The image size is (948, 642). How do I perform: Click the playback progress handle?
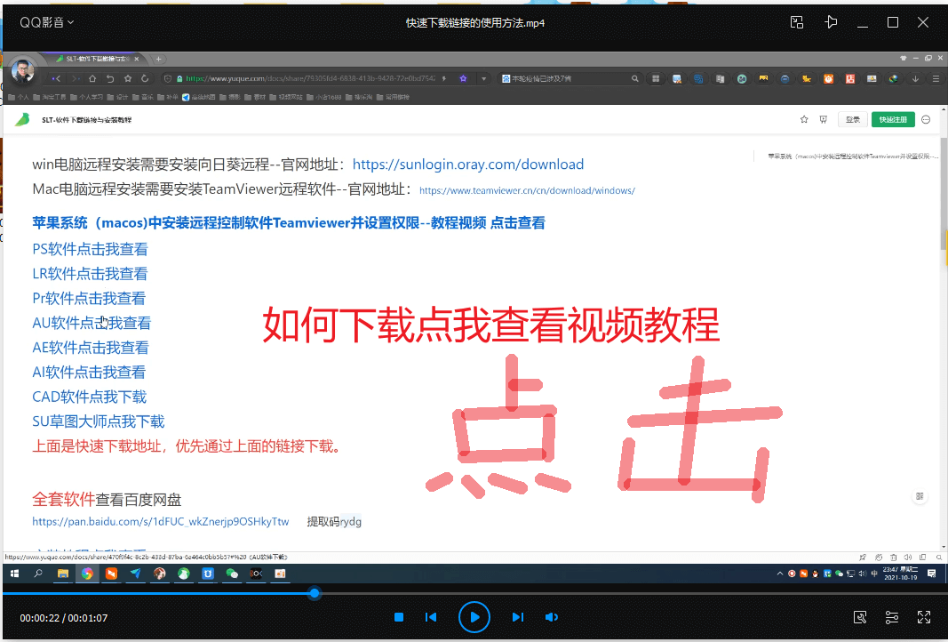[315, 594]
